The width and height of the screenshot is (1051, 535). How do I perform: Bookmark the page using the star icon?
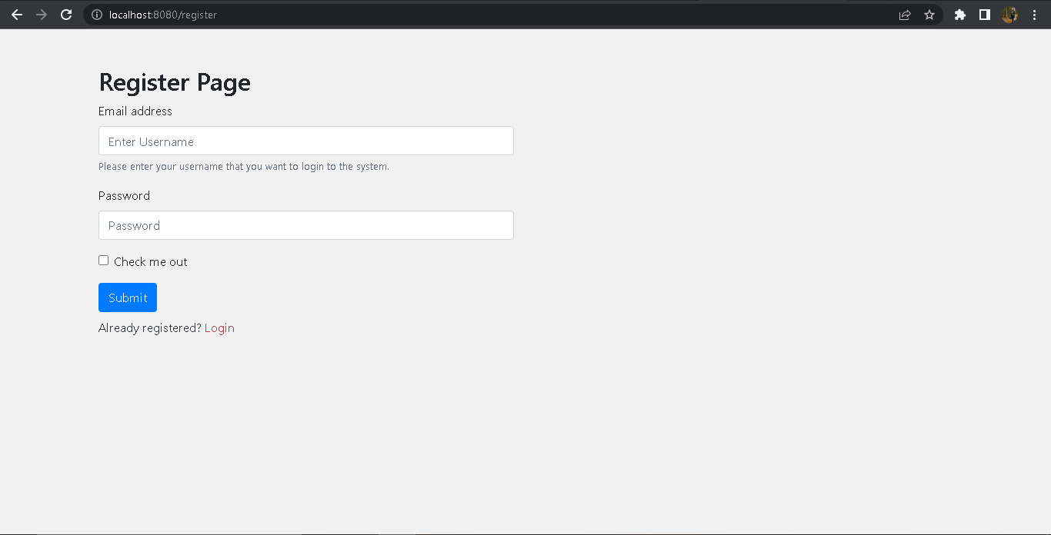[929, 14]
